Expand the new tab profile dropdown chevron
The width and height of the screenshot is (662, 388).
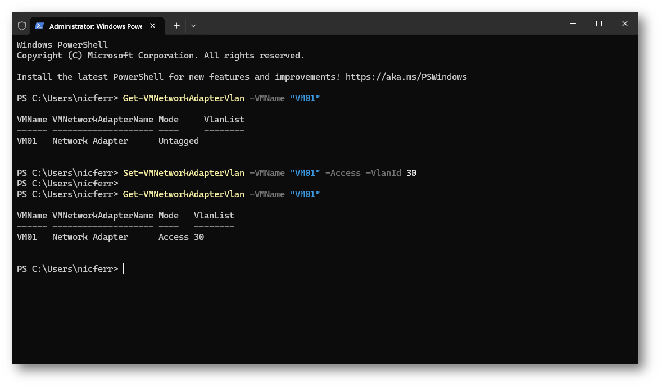tap(193, 26)
